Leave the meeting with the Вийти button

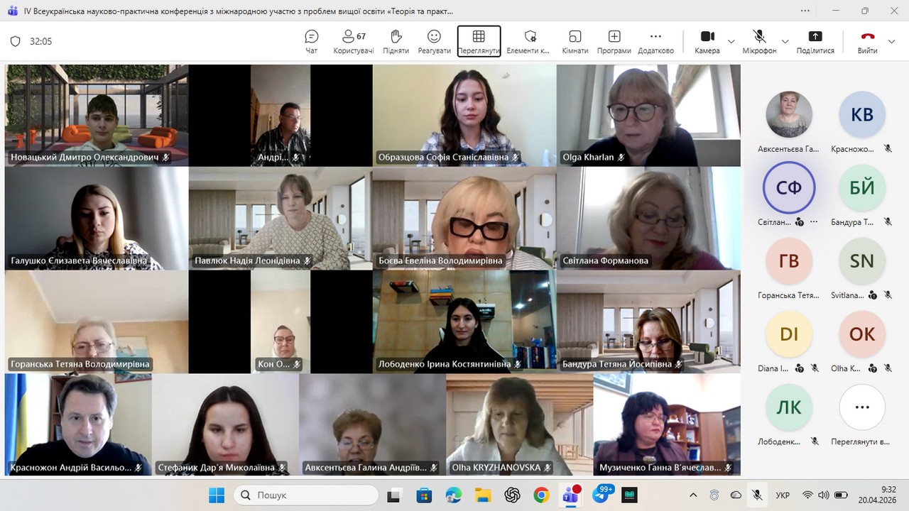pyautogui.click(x=867, y=41)
